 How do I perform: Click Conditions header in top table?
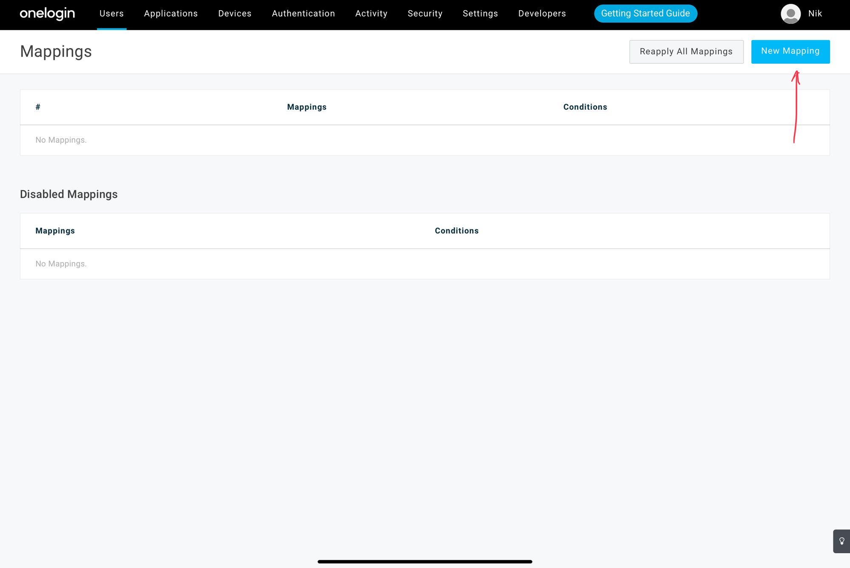585,107
